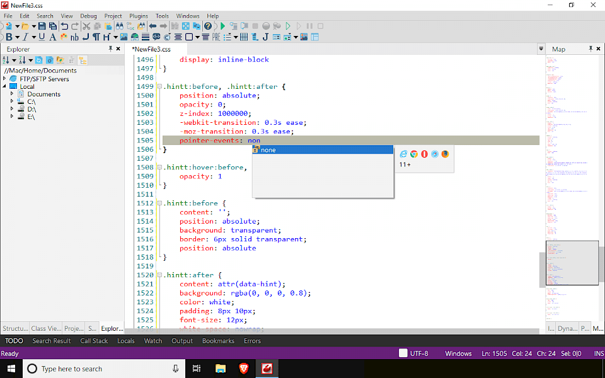Click the Explorer file settings gear icon

pos(49,60)
